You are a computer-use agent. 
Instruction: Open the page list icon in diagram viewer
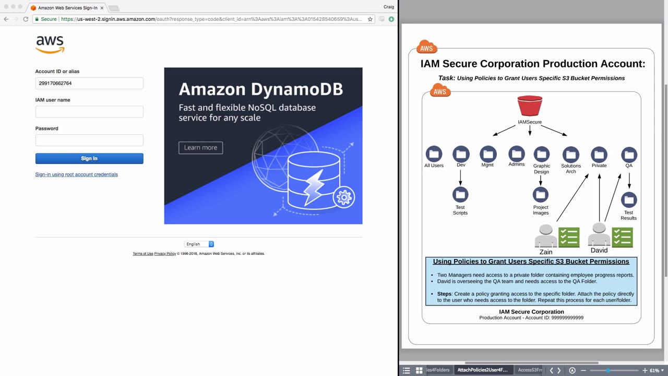coord(407,370)
